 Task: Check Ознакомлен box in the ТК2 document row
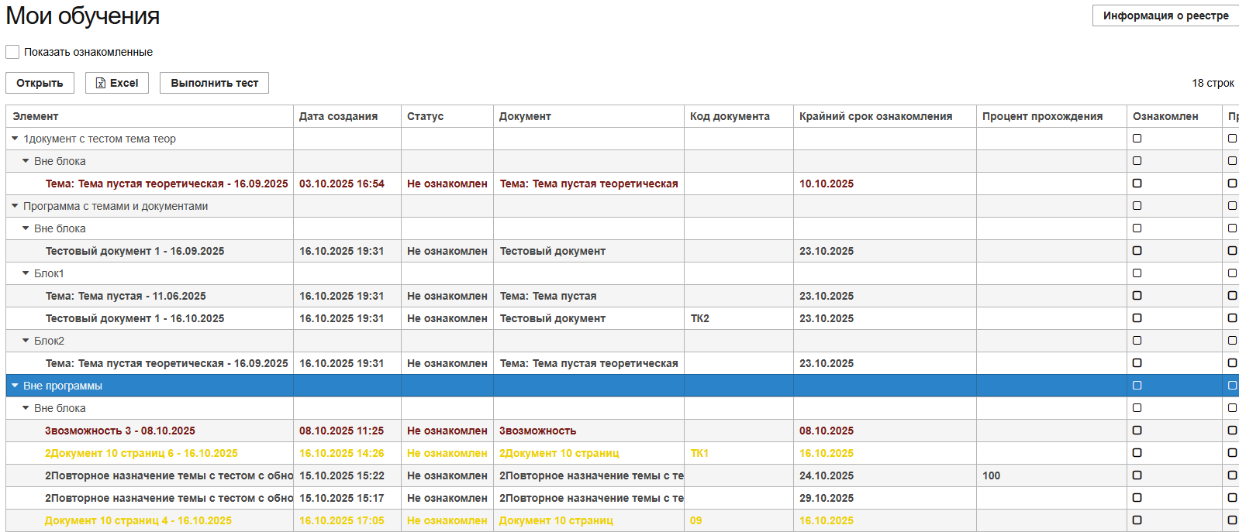(1137, 318)
